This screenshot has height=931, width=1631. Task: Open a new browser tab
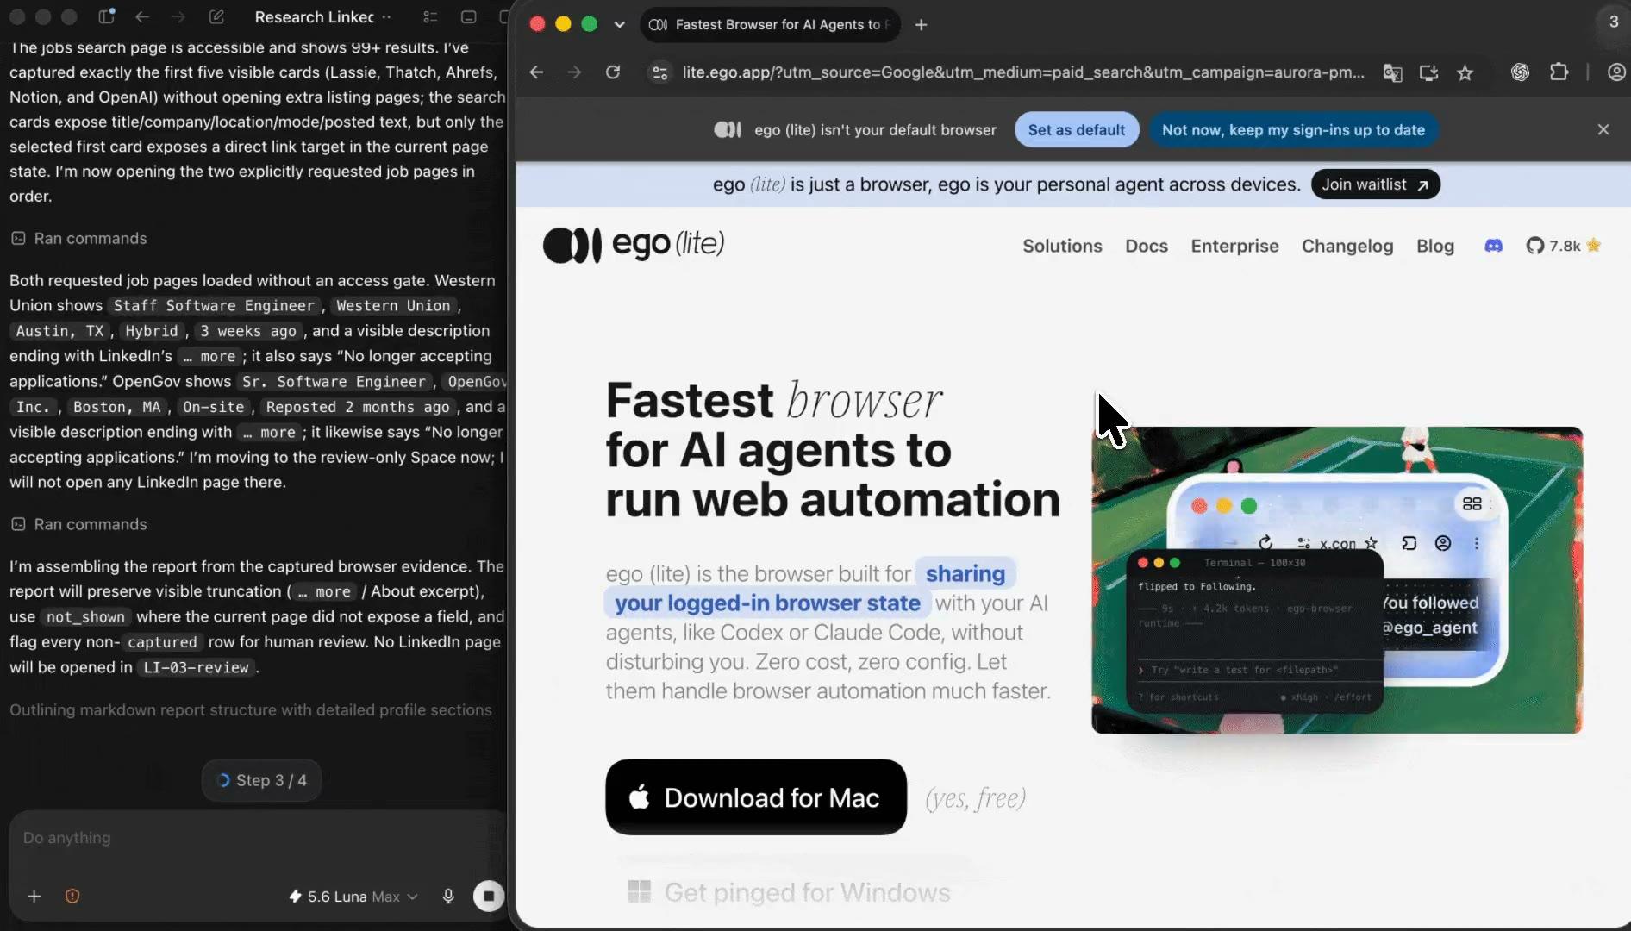(x=921, y=25)
